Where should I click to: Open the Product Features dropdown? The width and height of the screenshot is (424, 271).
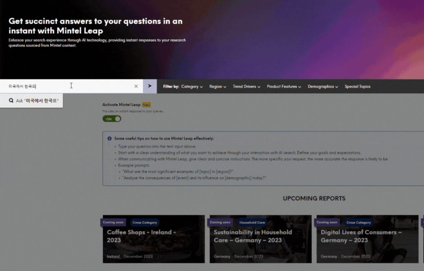[x=284, y=87]
